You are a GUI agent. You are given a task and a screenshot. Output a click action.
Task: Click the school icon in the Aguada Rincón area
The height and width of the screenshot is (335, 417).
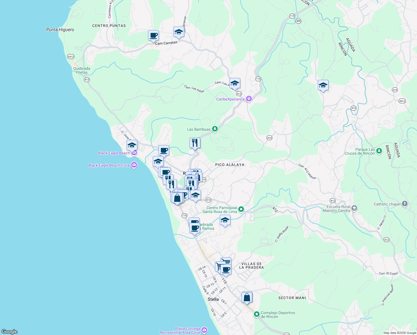click(323, 86)
